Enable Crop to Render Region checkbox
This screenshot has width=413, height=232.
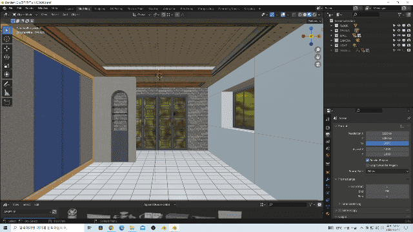(x=367, y=165)
